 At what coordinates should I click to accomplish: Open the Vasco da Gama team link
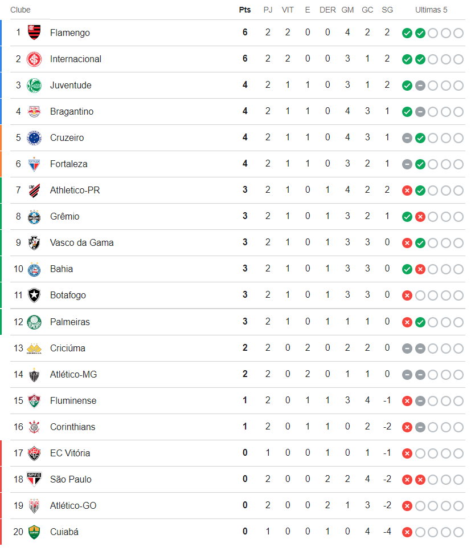pos(81,242)
